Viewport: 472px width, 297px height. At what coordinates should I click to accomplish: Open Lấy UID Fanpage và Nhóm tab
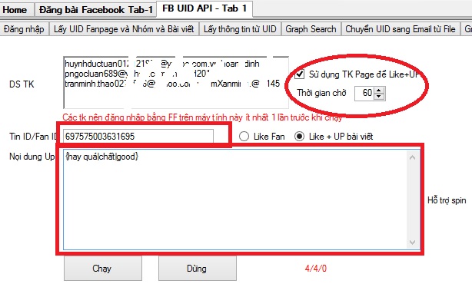pyautogui.click(x=124, y=29)
